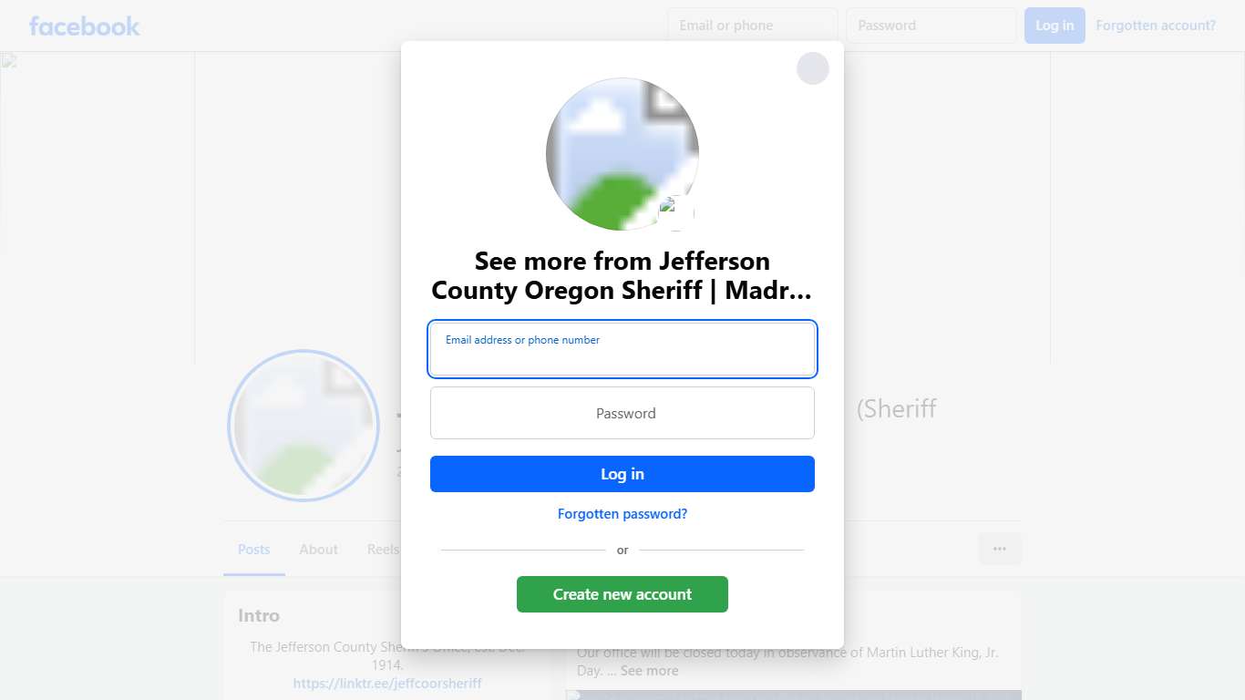Click the header Log in button
Image resolution: width=1245 pixels, height=700 pixels.
[x=1055, y=26]
